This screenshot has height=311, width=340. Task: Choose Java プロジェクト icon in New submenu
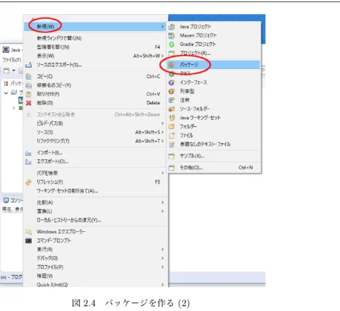(171, 27)
